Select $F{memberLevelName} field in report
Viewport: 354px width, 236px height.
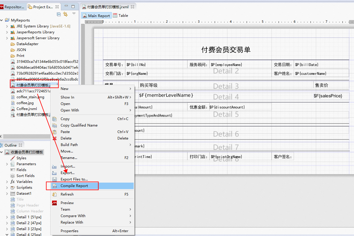point(166,96)
